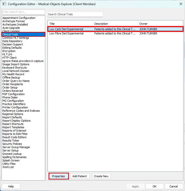Click the Search Clinical Trials field

[x=75, y=14]
